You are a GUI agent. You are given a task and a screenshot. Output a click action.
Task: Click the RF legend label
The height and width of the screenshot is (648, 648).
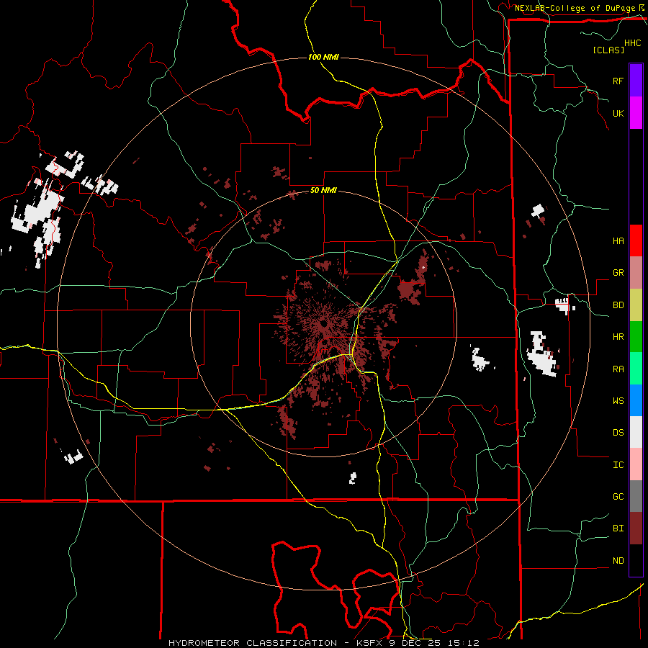point(618,81)
